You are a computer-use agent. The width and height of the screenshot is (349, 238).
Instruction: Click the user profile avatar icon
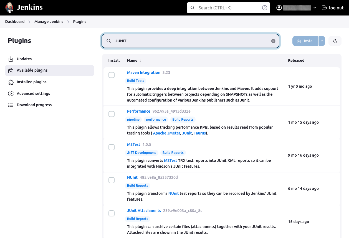coord(279,8)
